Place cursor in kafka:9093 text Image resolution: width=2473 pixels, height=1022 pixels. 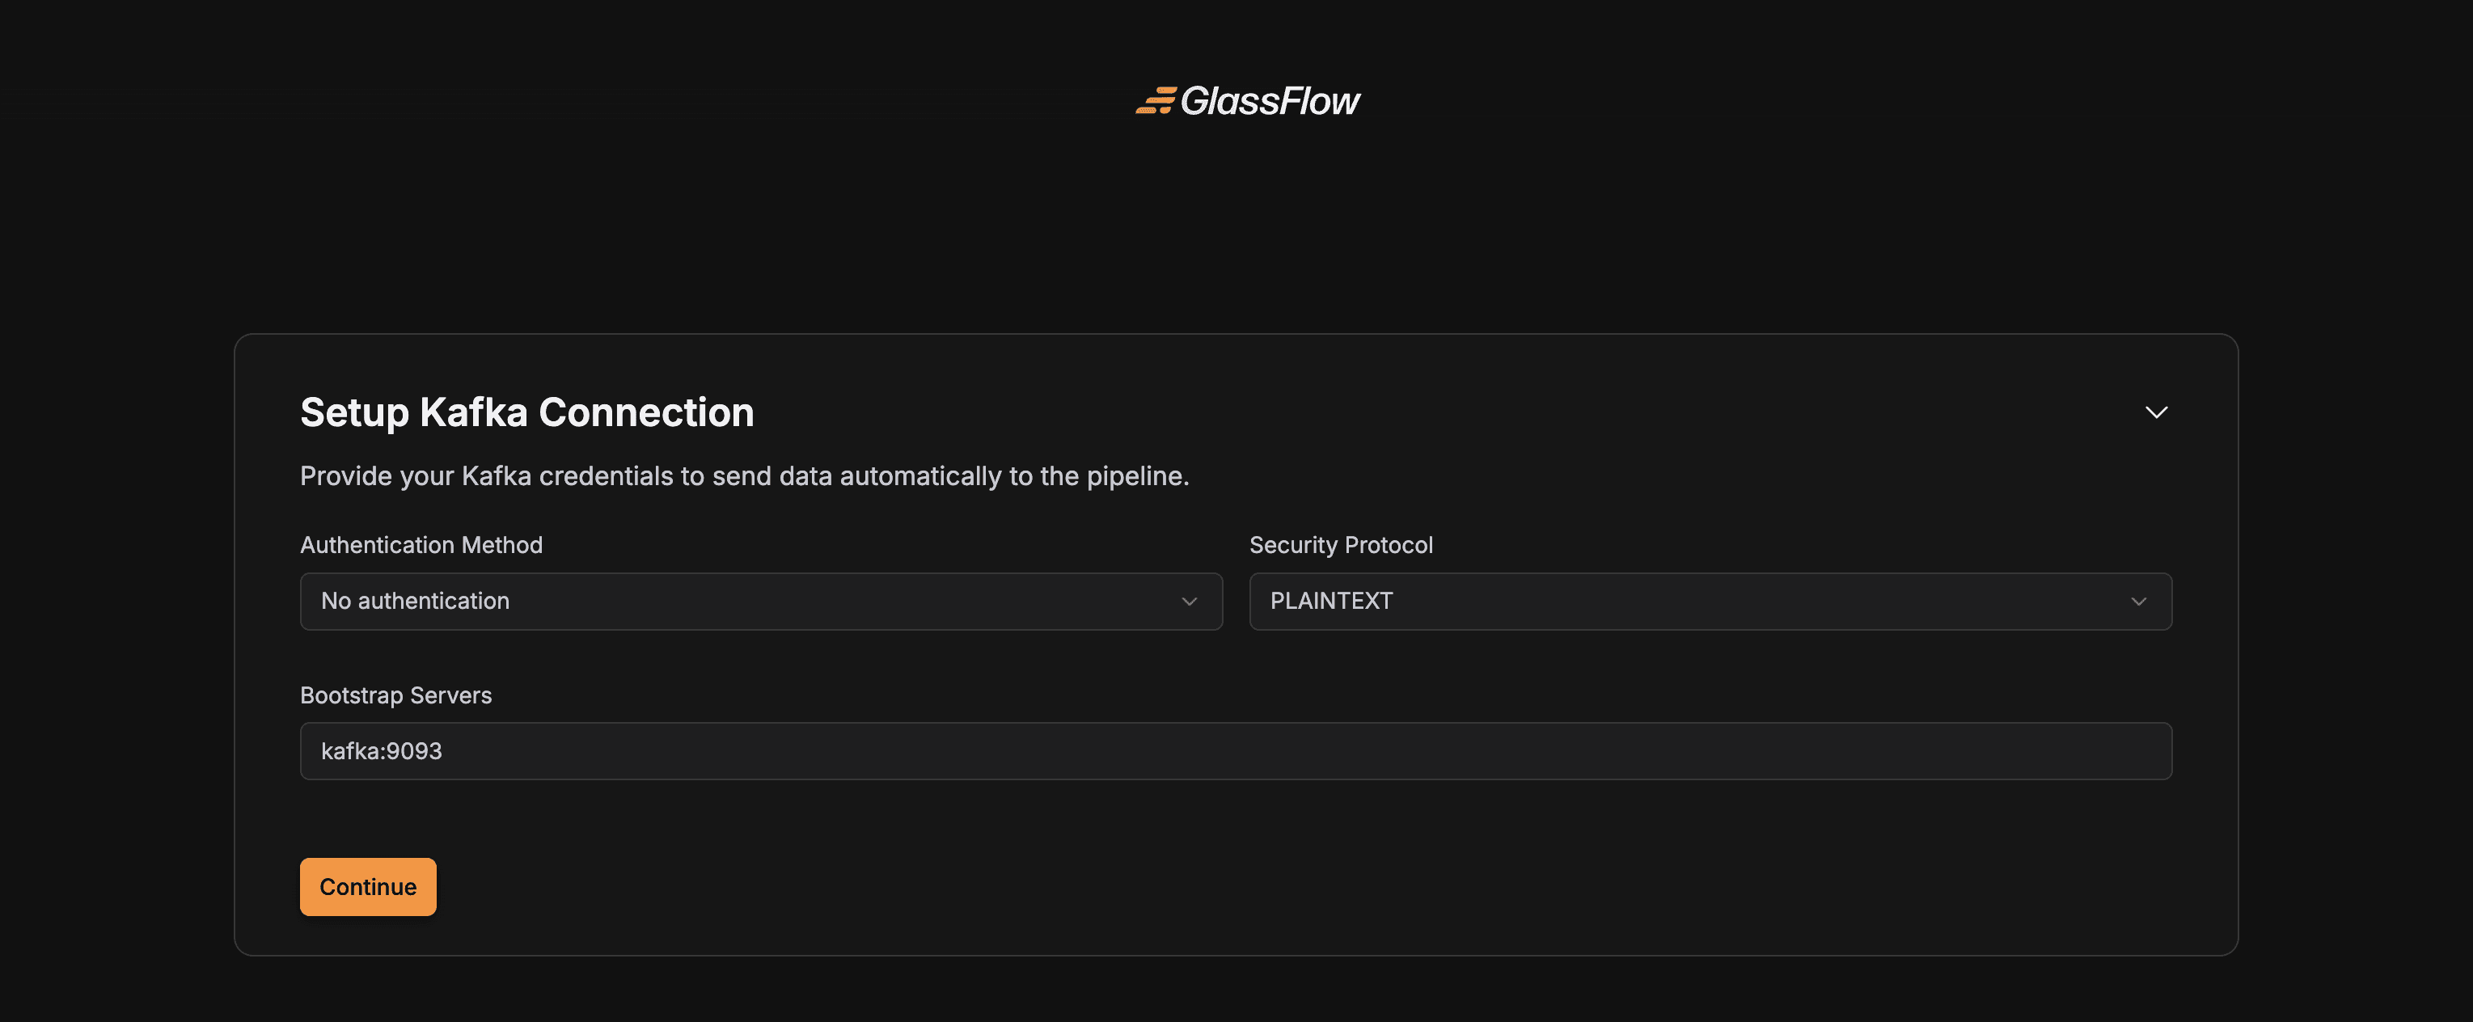coord(381,751)
